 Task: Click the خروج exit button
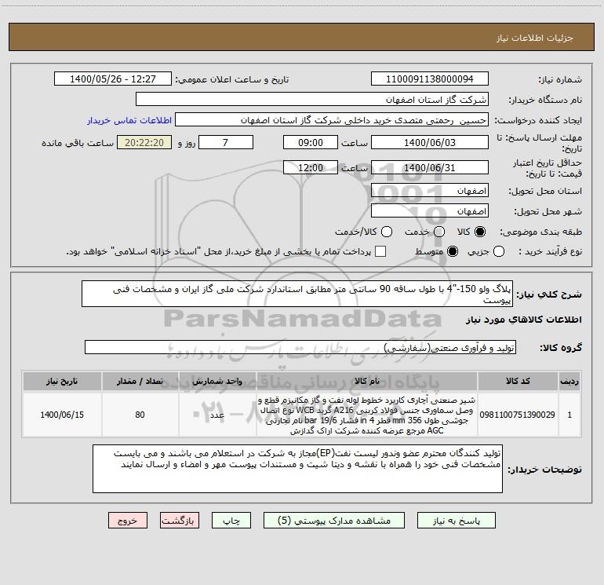coord(128,521)
